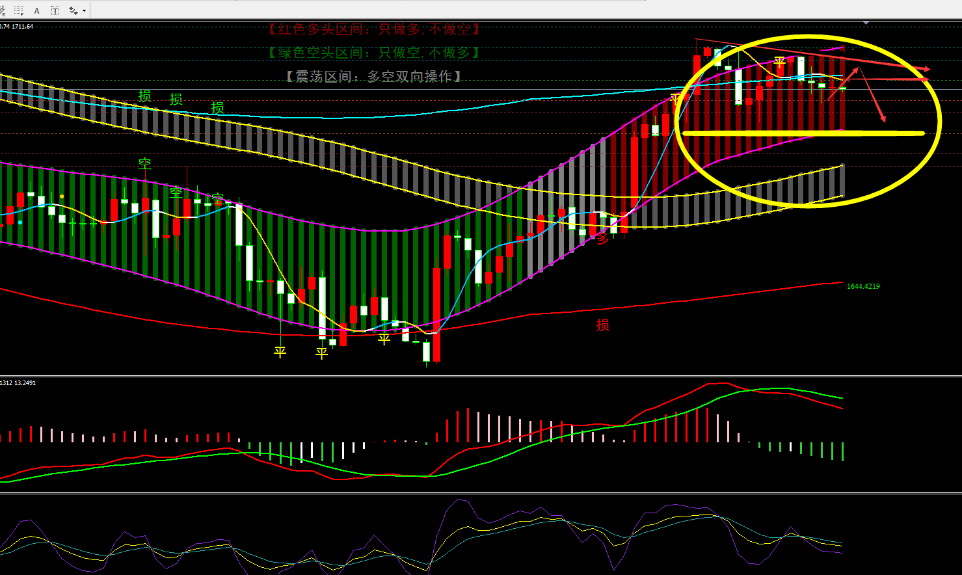Select the Fibonacci retracement tool

point(19,10)
